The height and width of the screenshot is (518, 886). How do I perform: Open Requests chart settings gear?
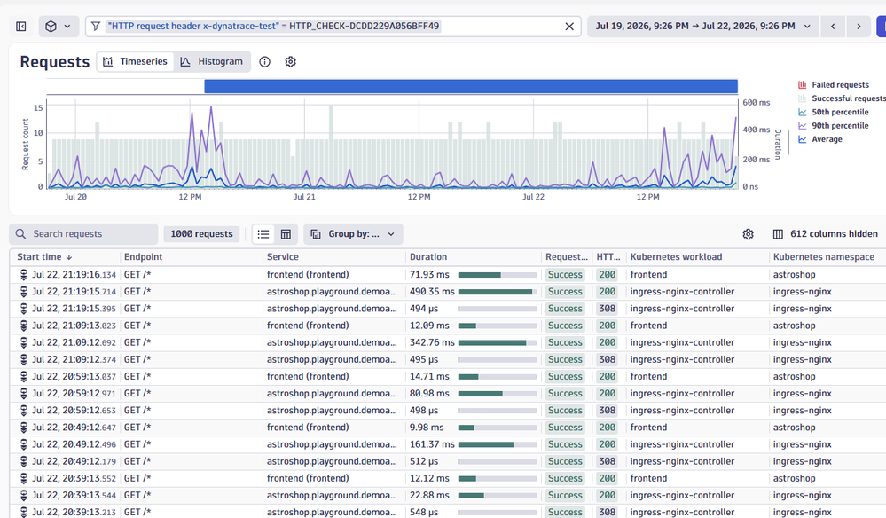click(290, 62)
